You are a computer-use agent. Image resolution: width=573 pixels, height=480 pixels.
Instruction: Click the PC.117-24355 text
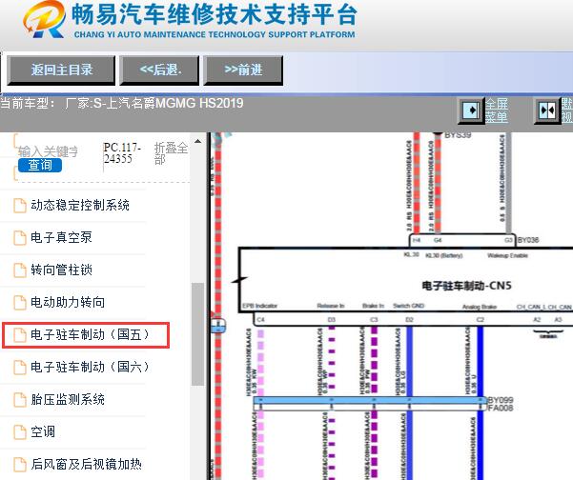pos(122,153)
